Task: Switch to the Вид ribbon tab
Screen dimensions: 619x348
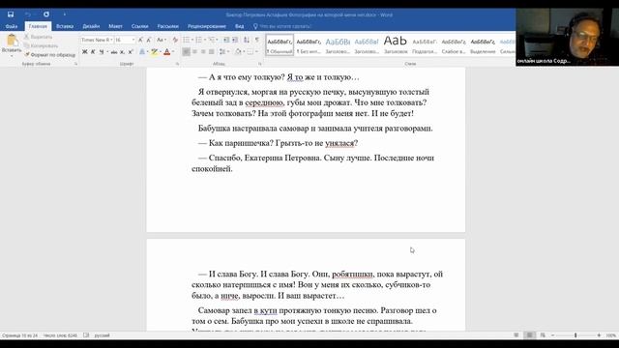Action: point(240,26)
